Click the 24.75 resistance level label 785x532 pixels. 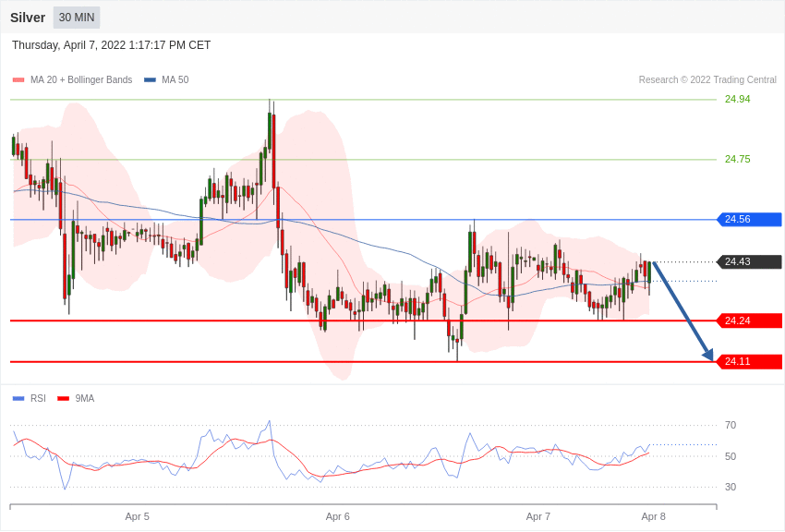(x=738, y=159)
